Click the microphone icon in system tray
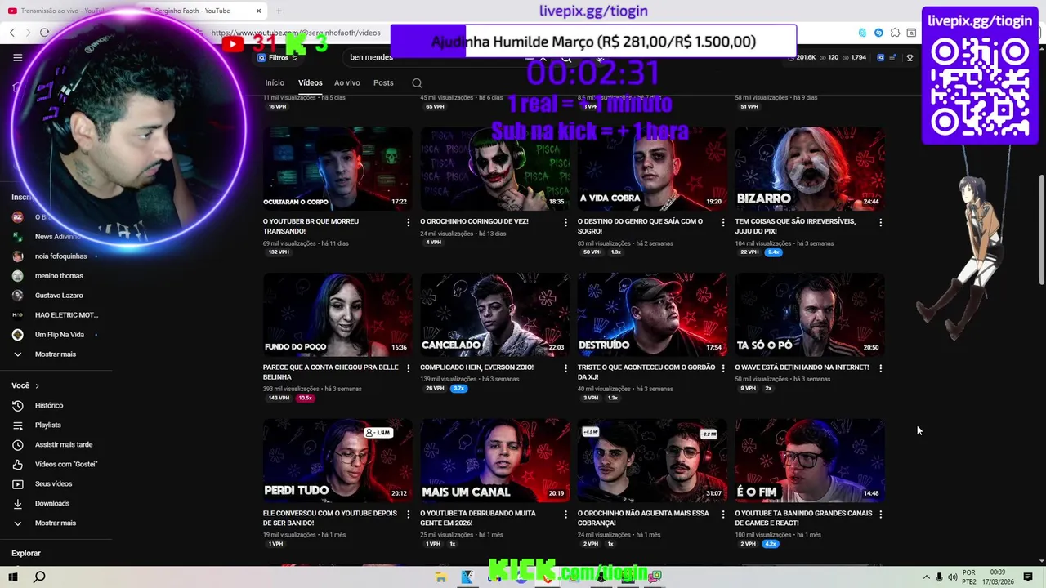This screenshot has width=1046, height=588. click(940, 577)
